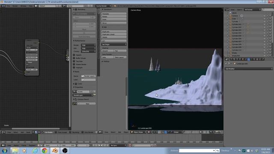Screen dimensions: 274x154
Task: Open the File menu
Action: [9, 6]
